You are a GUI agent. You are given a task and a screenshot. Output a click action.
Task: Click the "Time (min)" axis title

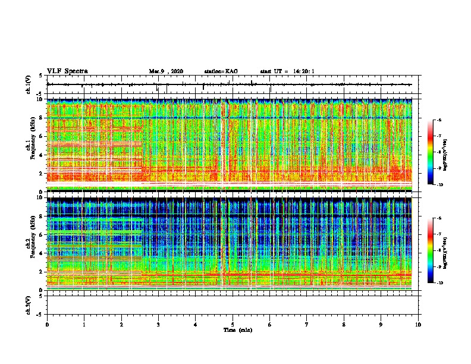coord(238,330)
